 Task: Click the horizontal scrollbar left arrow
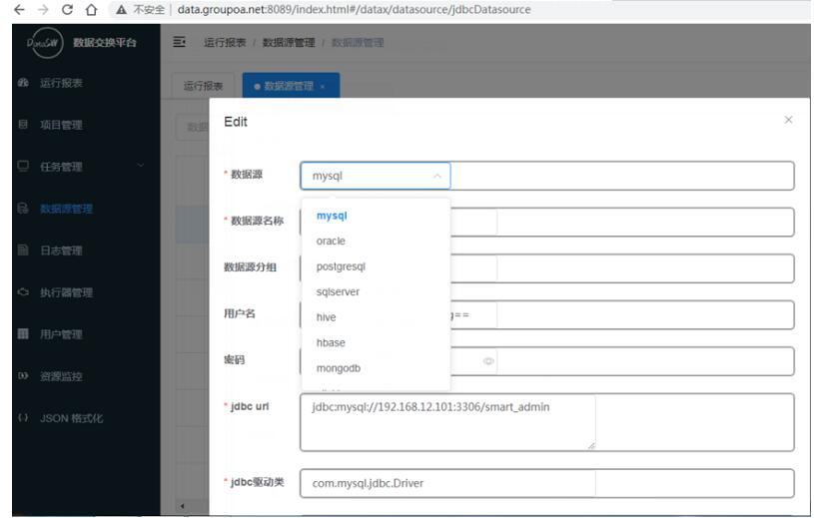[x=182, y=506]
